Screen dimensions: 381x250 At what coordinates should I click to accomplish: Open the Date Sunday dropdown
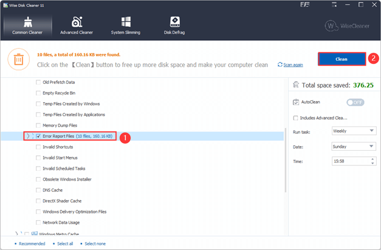354,147
